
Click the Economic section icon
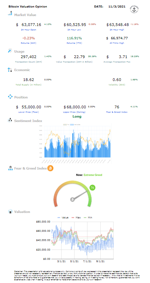(10, 70)
